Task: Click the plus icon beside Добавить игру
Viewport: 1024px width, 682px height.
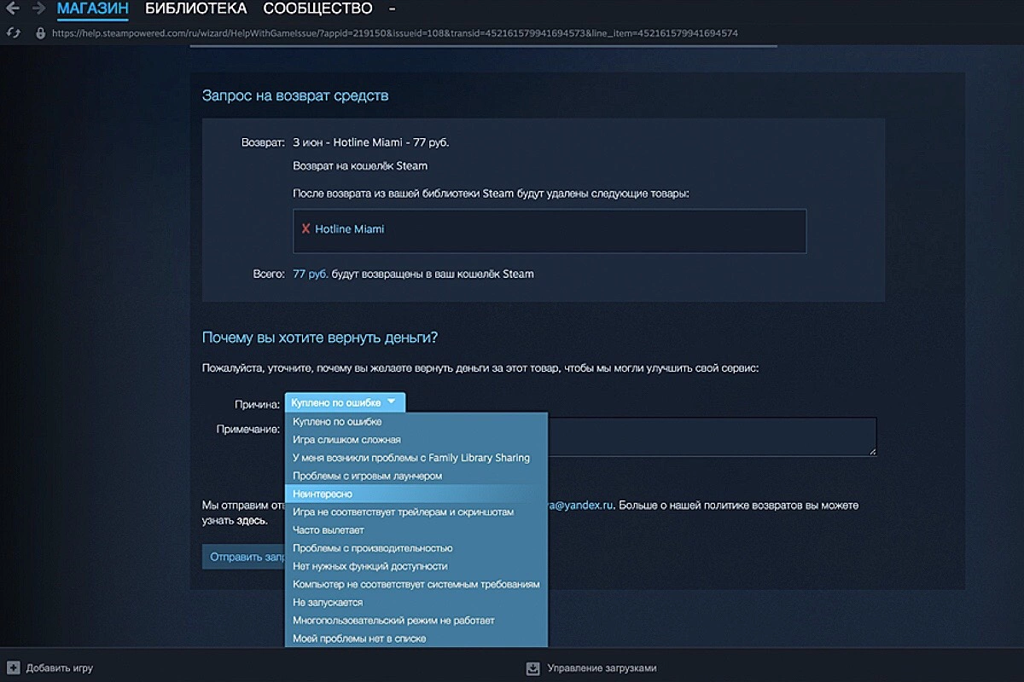Action: point(13,668)
